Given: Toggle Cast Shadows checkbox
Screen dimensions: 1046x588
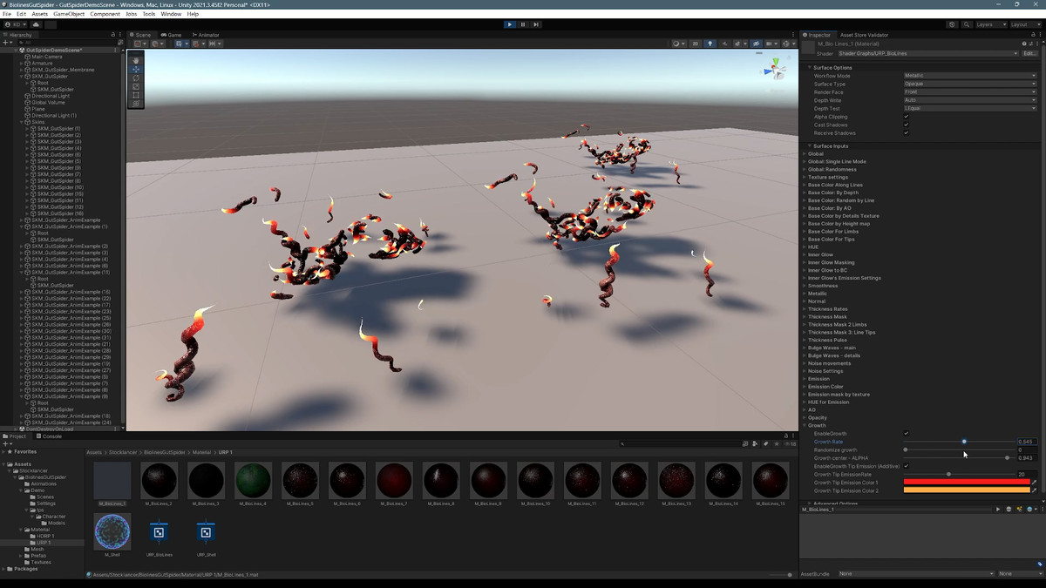Looking at the screenshot, I should (x=907, y=125).
